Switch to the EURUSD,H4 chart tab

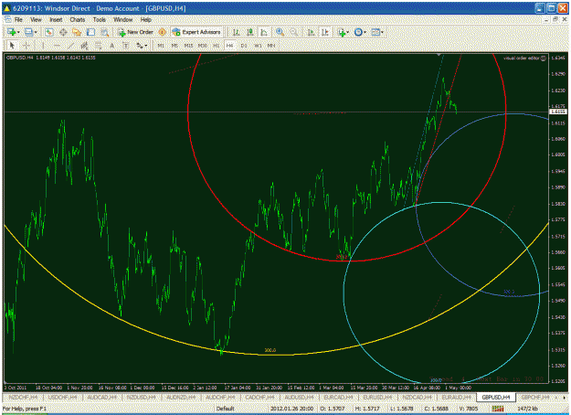click(377, 397)
